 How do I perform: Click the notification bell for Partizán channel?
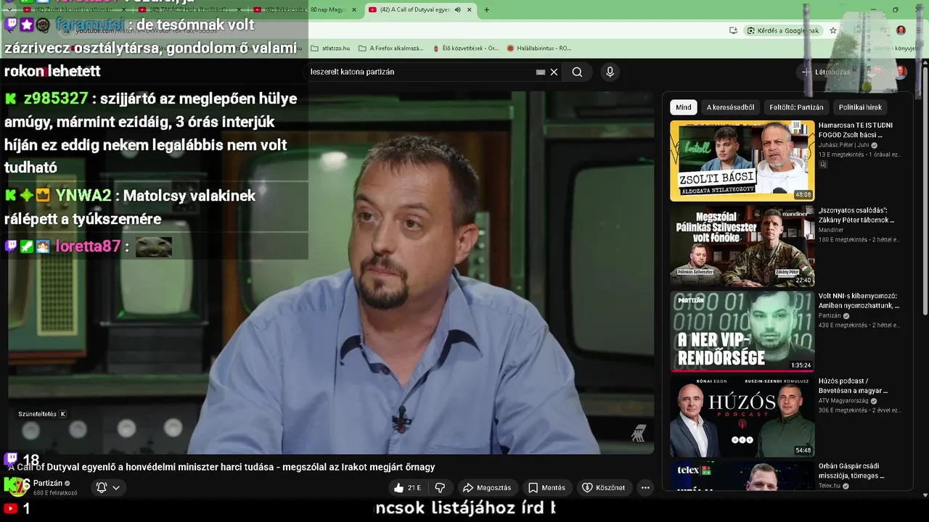(x=102, y=488)
